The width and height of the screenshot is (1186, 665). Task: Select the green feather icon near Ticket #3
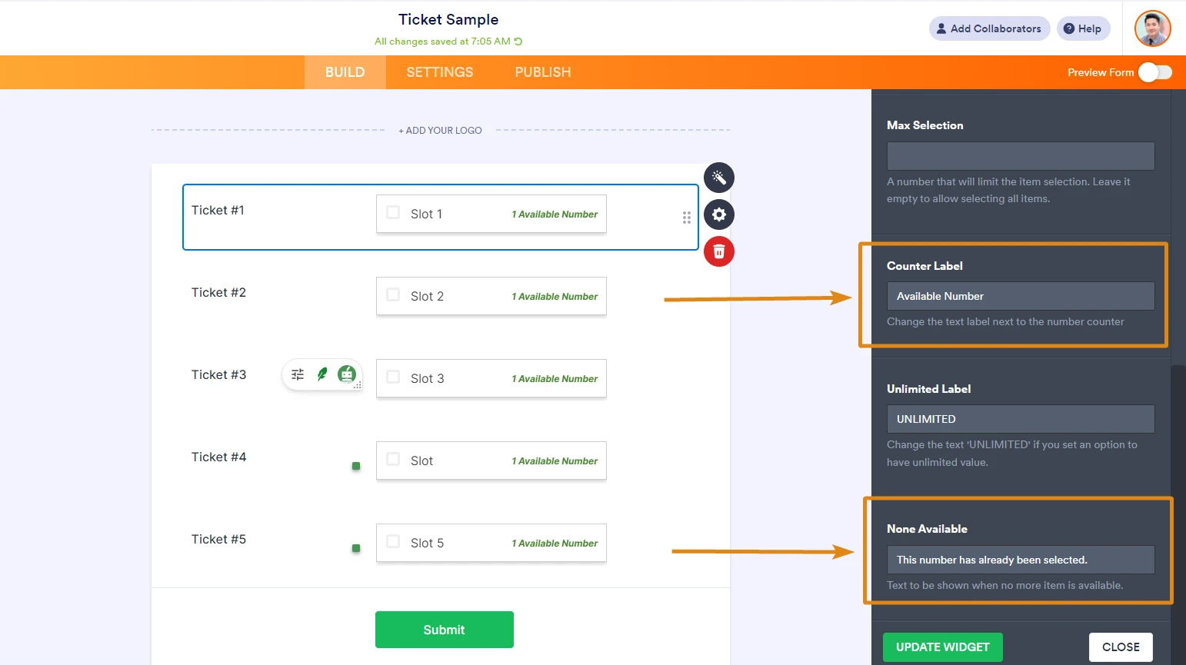[x=322, y=374]
